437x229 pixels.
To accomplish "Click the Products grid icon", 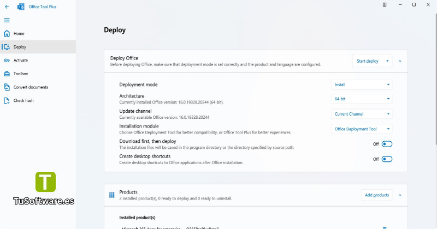I will 112,195.
